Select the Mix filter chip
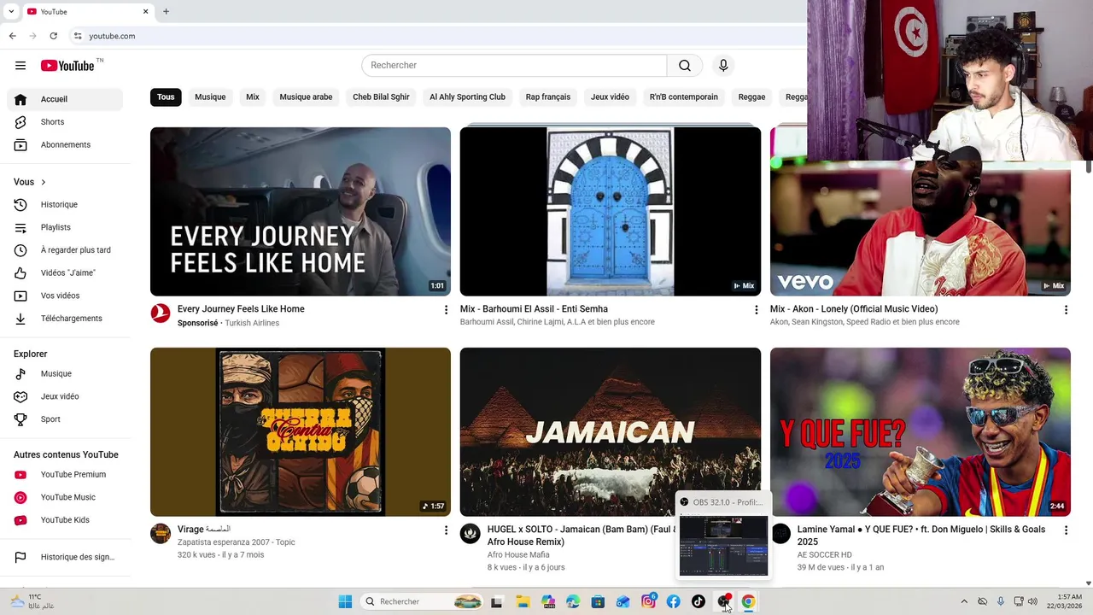The image size is (1093, 615). (x=253, y=97)
